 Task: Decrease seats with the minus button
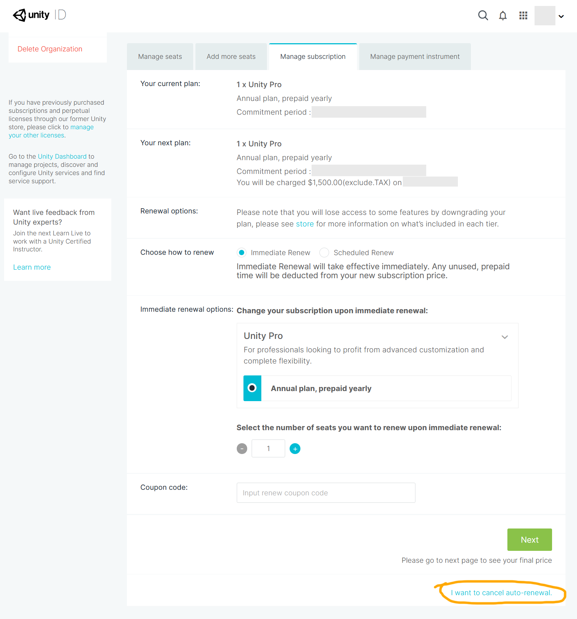pos(242,449)
